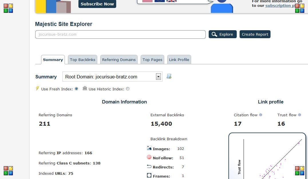Click the Frames count 1

[x=183, y=176]
